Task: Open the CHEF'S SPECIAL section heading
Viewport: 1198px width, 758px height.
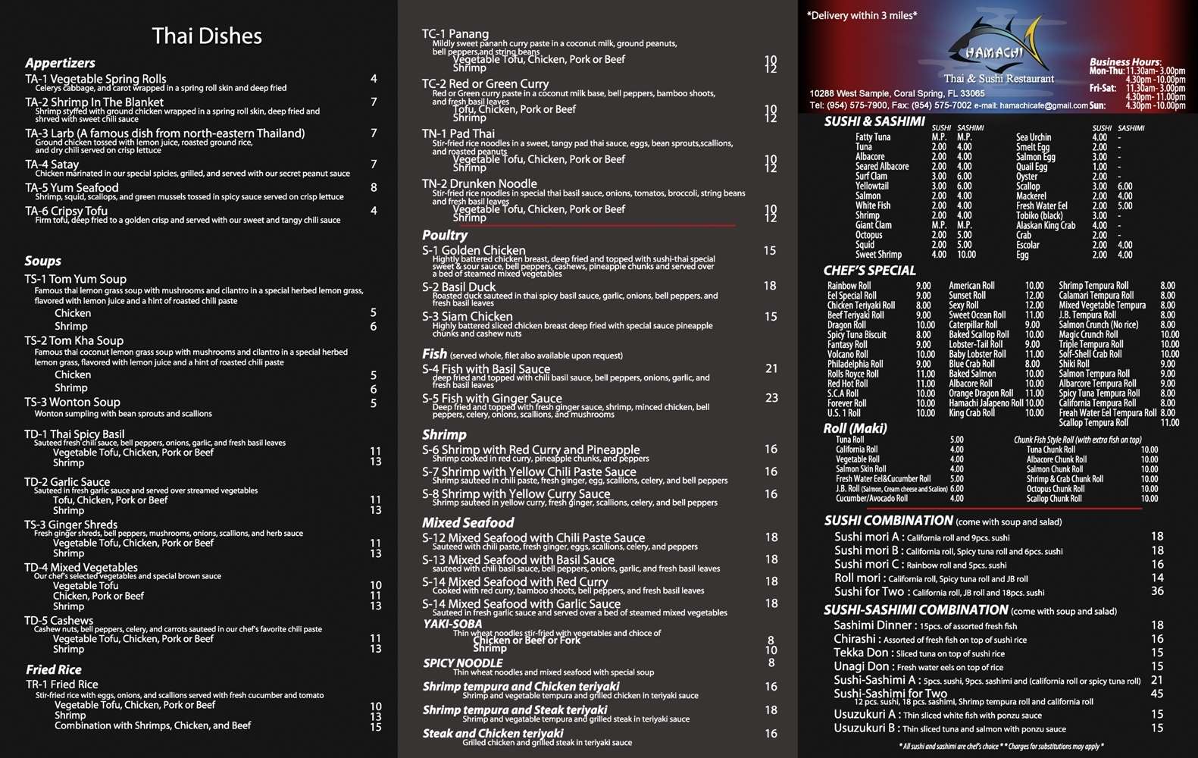Action: (x=869, y=271)
